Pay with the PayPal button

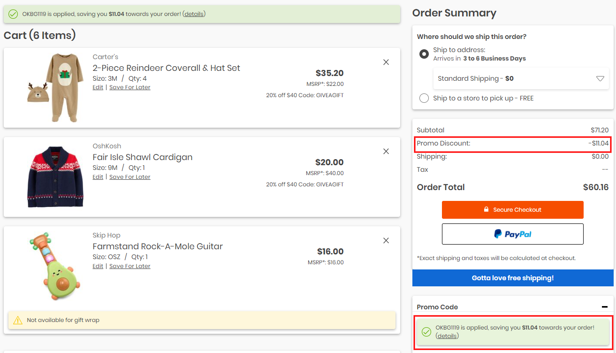pos(512,234)
